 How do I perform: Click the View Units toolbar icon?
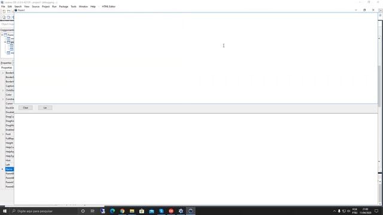coord(4,17)
